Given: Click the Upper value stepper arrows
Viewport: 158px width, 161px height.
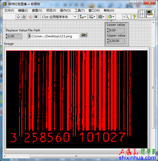Looking at the screenshot, I should (108, 41).
